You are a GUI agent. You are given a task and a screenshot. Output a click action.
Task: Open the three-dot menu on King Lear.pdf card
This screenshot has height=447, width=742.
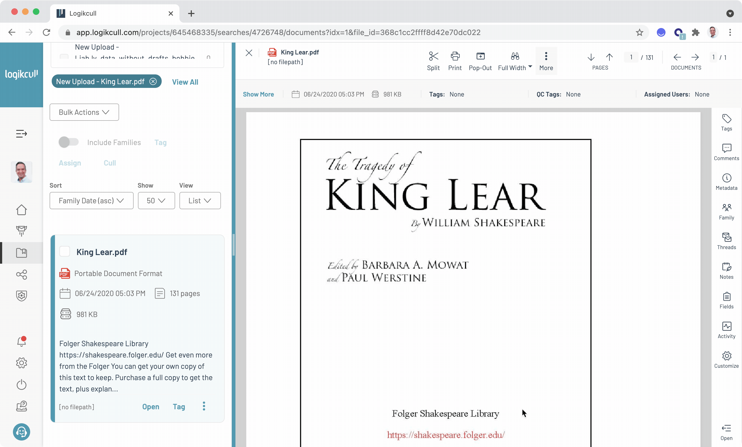pos(204,406)
